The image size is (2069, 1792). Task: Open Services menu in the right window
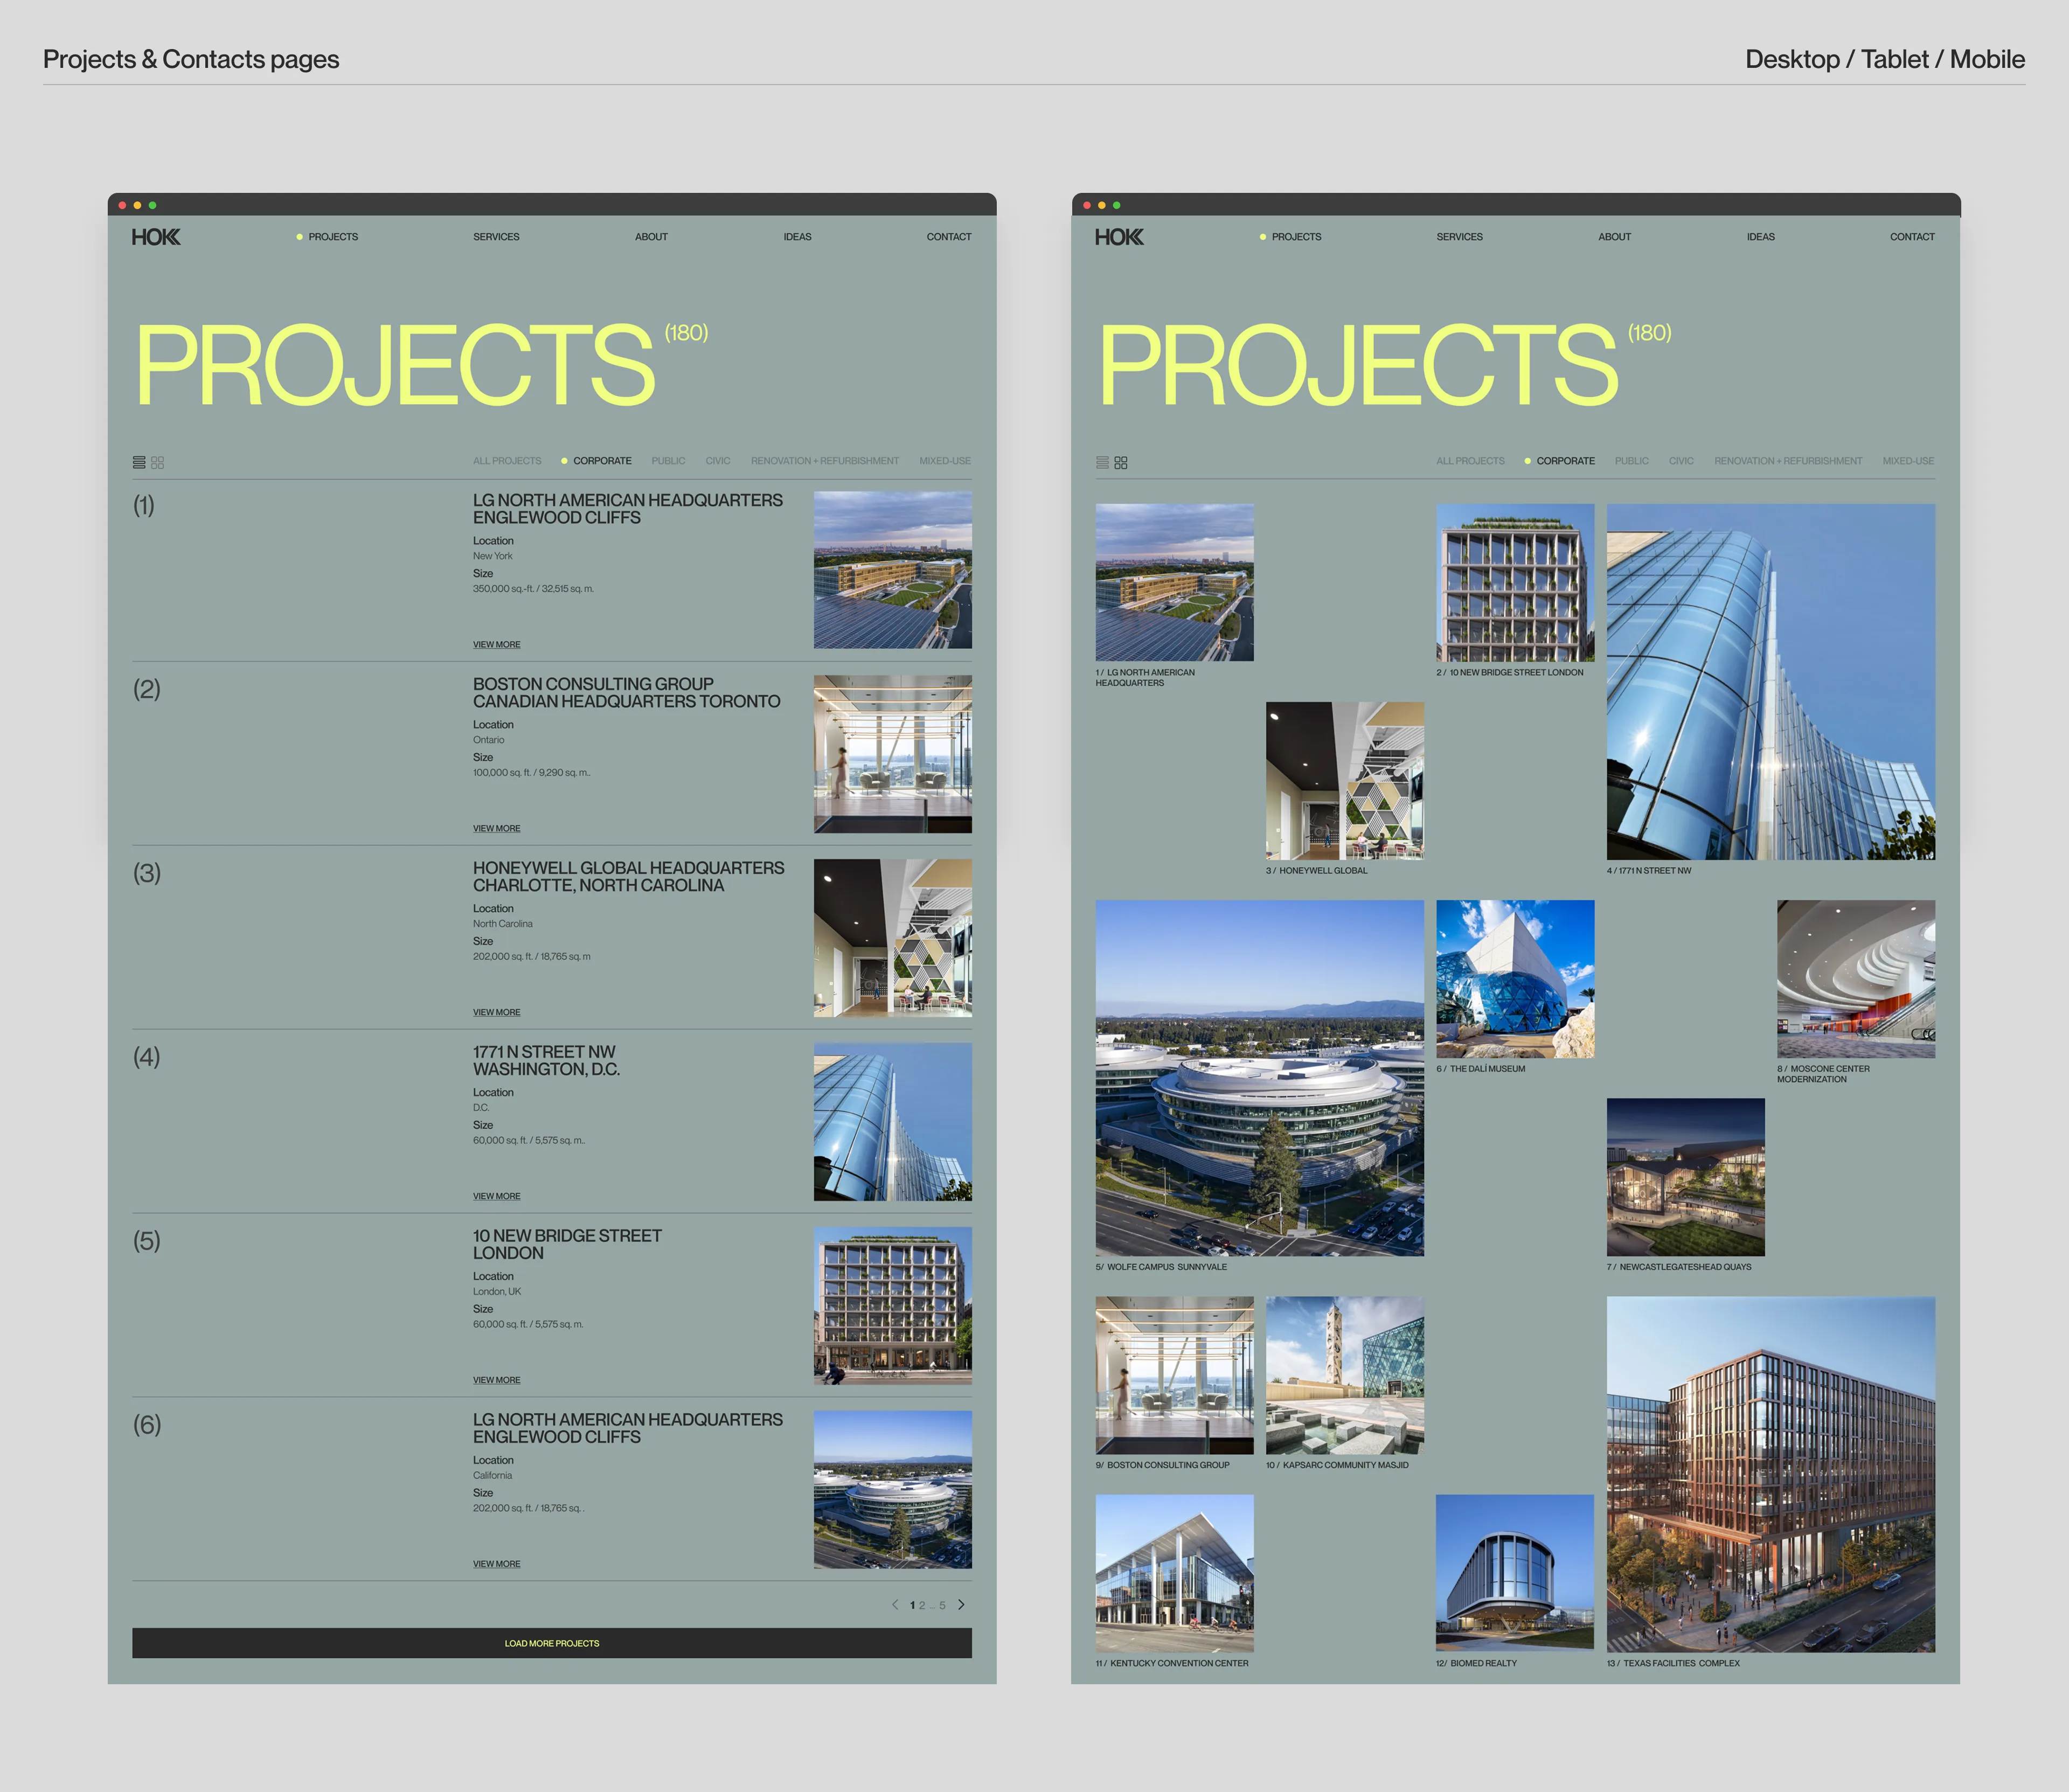pos(1459,237)
